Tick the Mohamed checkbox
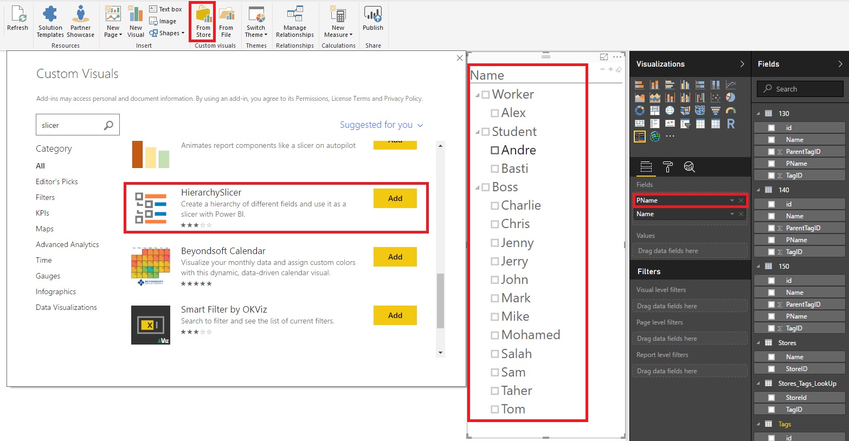849x441 pixels. [x=494, y=335]
